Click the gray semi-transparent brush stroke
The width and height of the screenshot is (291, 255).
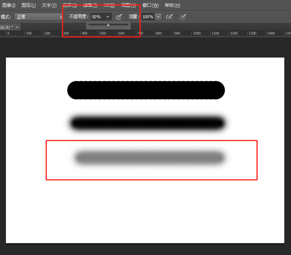149,158
